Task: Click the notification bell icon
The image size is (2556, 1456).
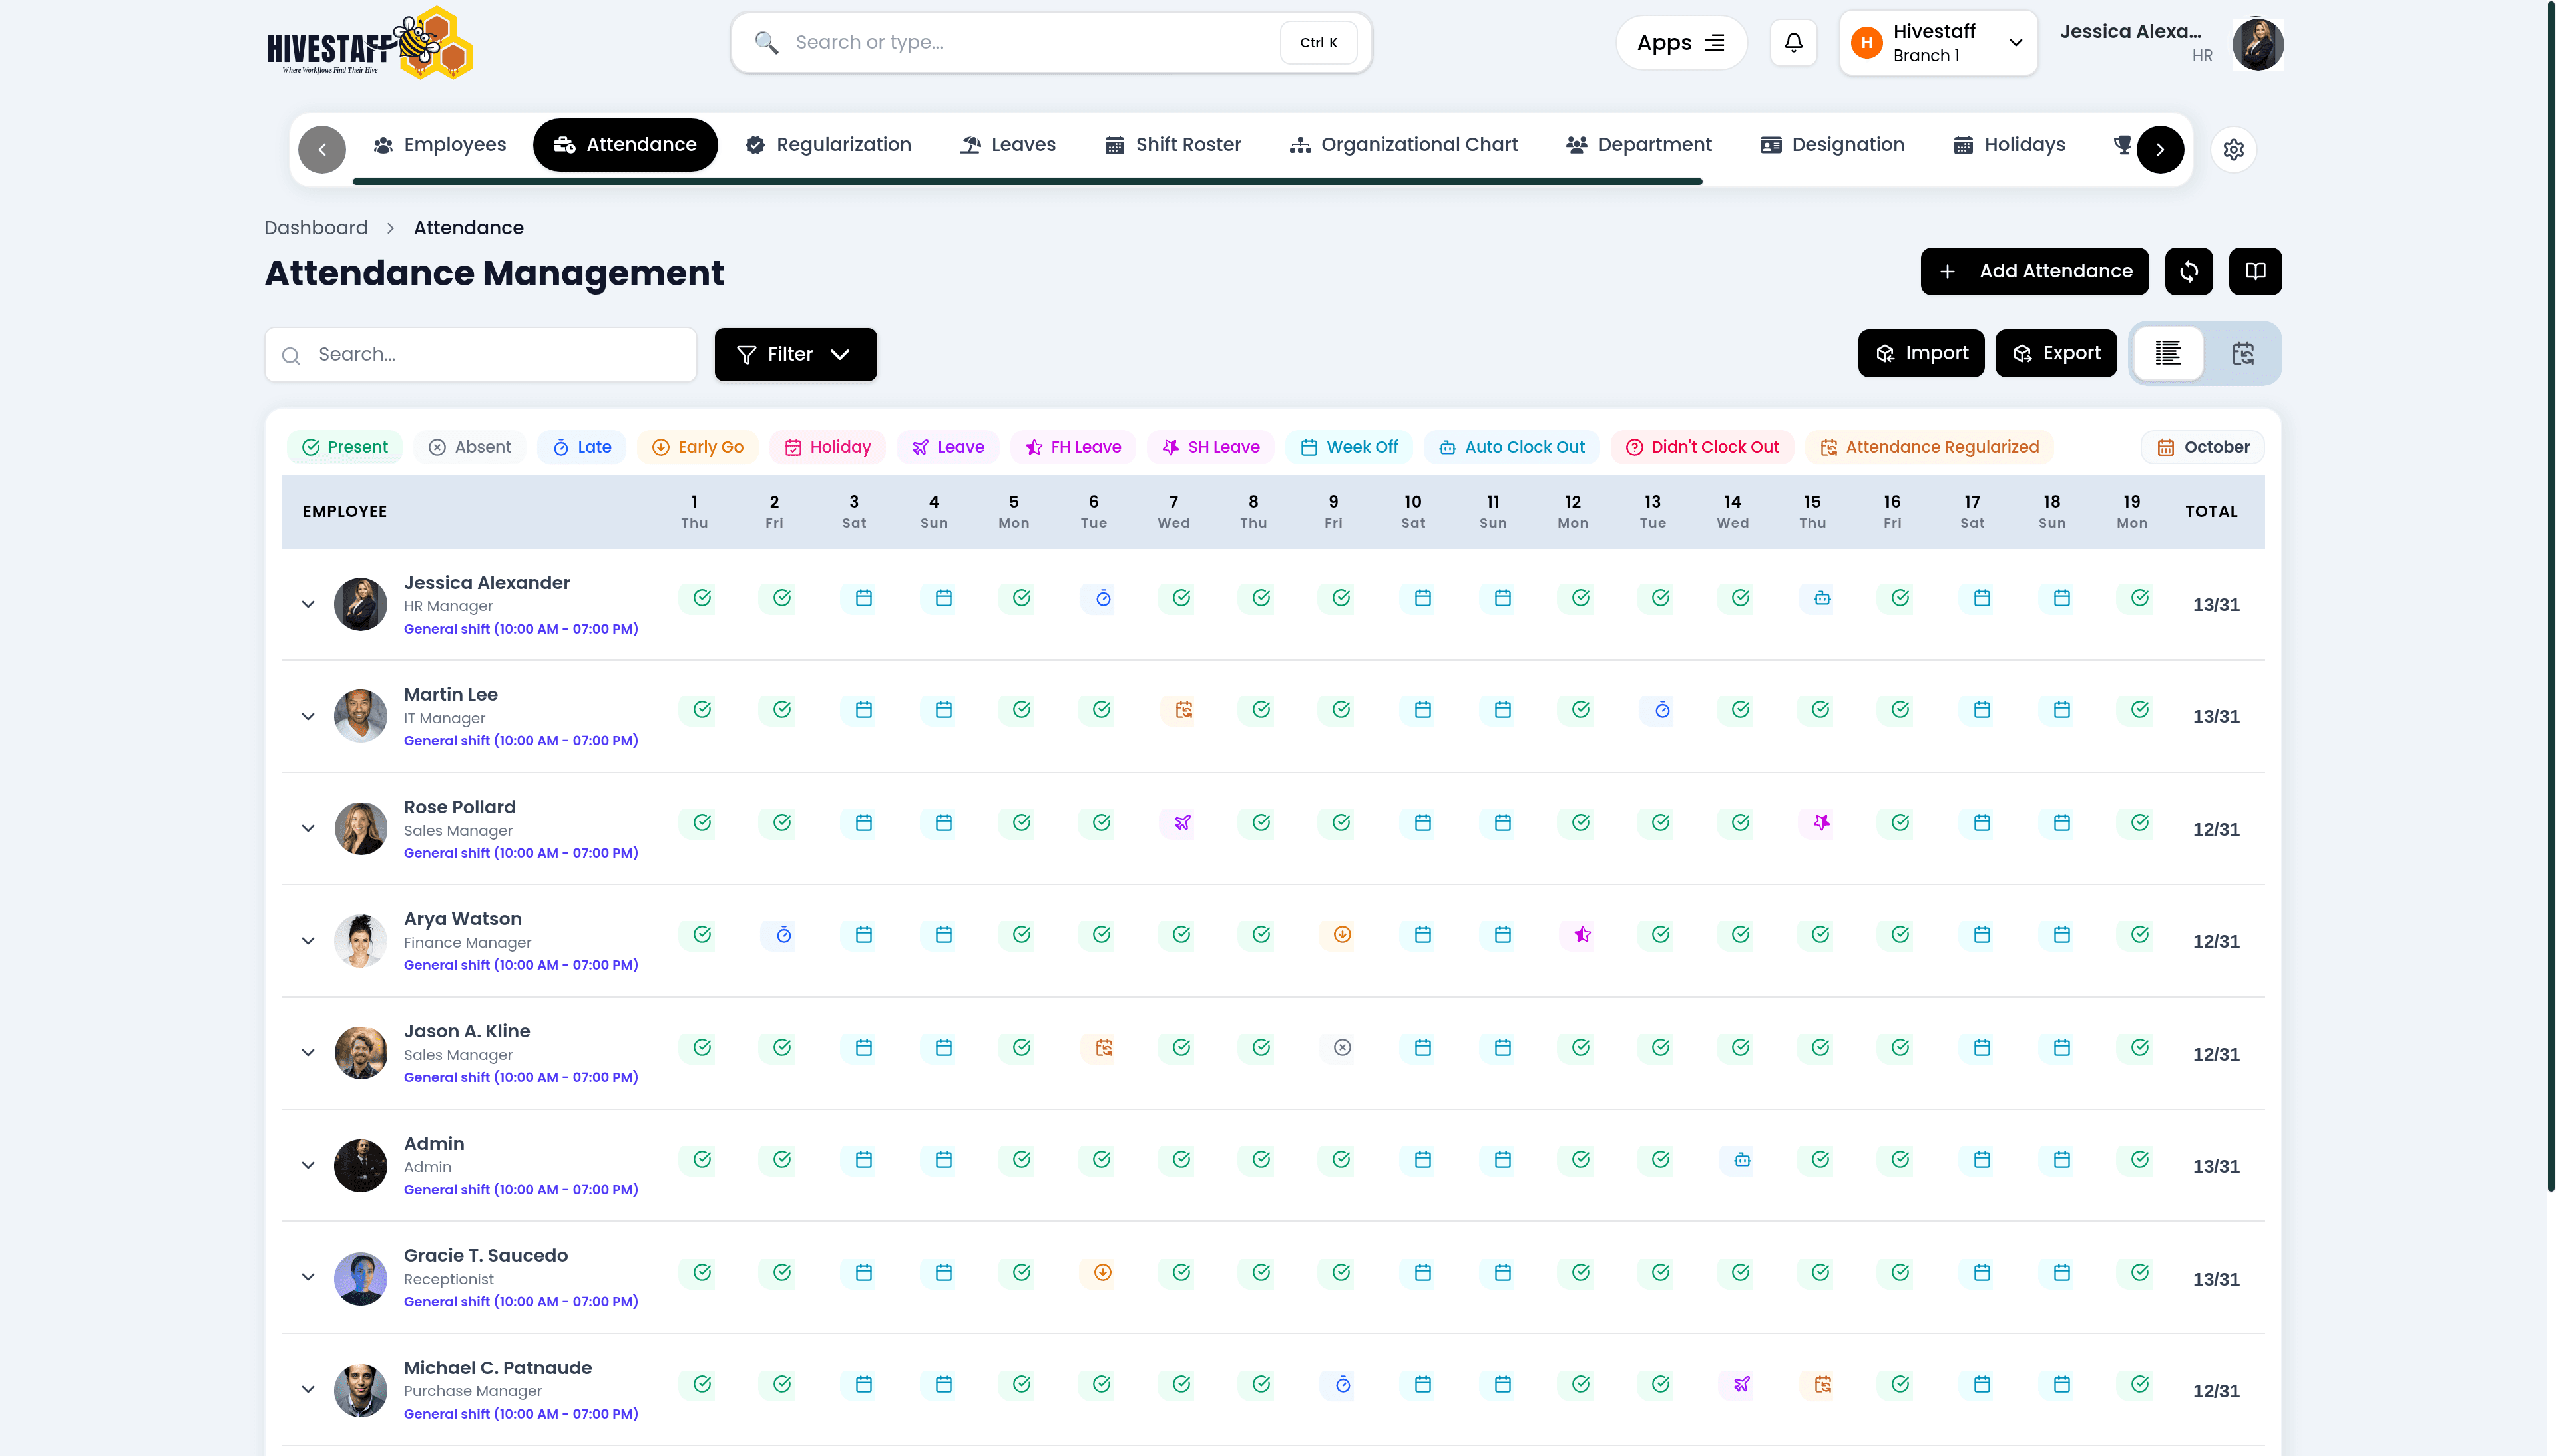Action: [x=1793, y=43]
